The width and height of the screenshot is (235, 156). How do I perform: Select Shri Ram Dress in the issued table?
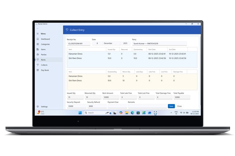pos(75,58)
